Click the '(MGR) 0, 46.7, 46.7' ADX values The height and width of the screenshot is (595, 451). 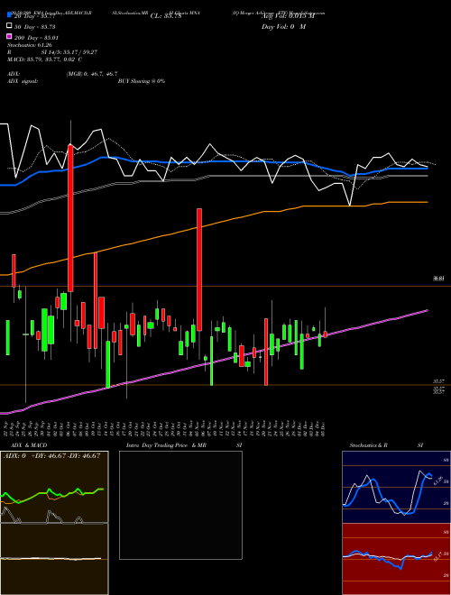92,74
